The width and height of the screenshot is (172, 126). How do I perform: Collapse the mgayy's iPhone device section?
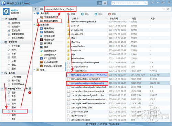tap(2, 88)
